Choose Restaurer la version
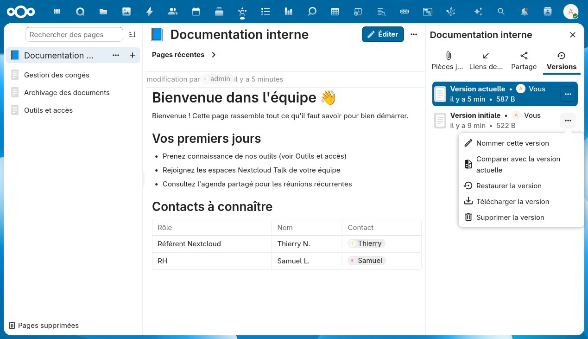Viewport: 588px width, 339px height. (521, 186)
